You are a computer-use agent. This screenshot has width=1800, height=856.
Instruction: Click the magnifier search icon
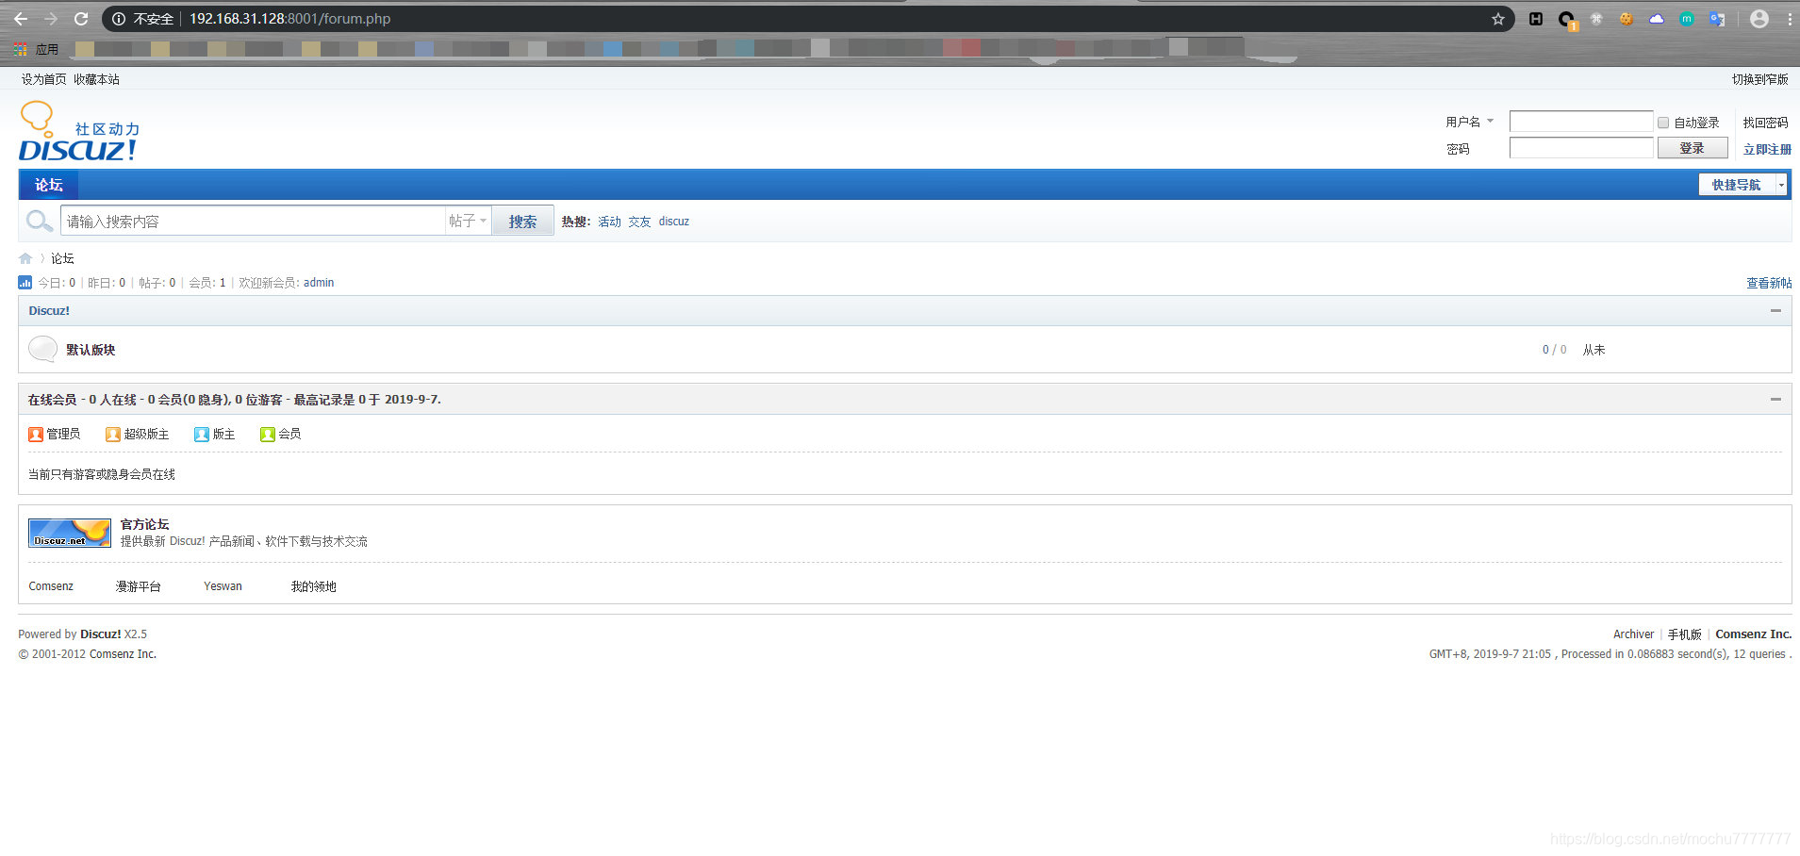[39, 222]
